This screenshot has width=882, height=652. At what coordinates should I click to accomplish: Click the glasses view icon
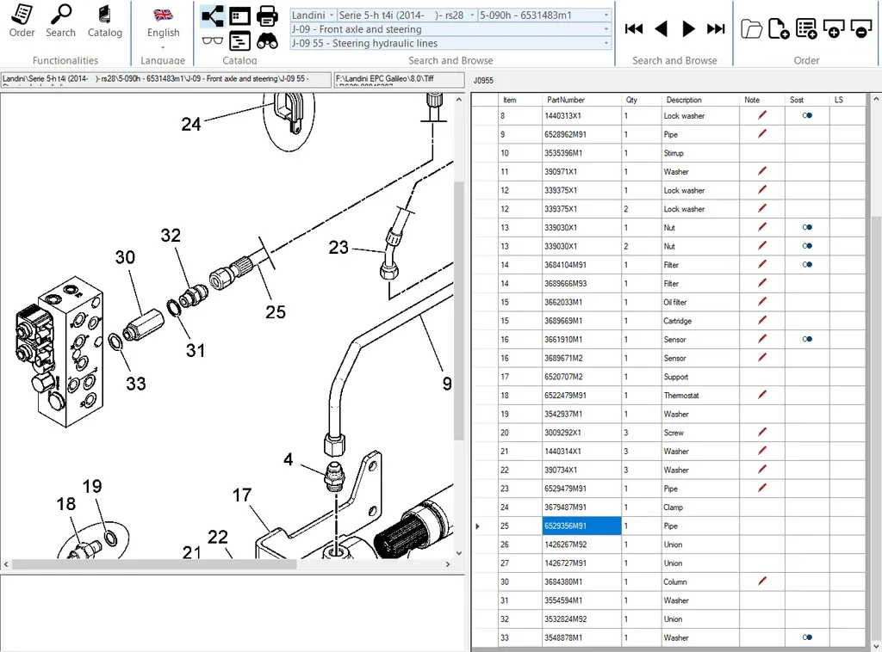(x=212, y=39)
